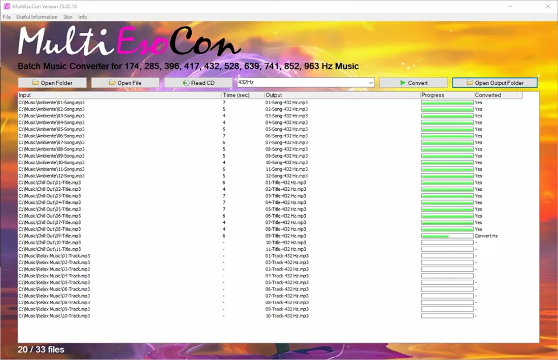Open the Info menu
The image size is (558, 360).
coord(83,17)
